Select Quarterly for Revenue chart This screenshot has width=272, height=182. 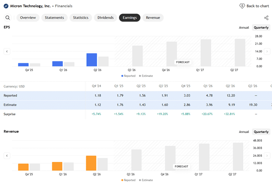261,132
